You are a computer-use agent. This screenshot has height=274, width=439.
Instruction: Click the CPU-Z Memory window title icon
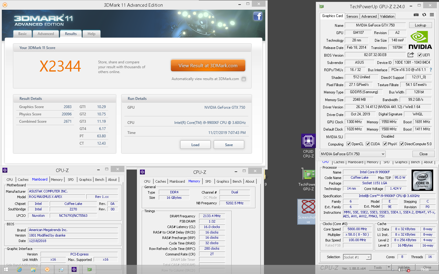click(x=142, y=172)
